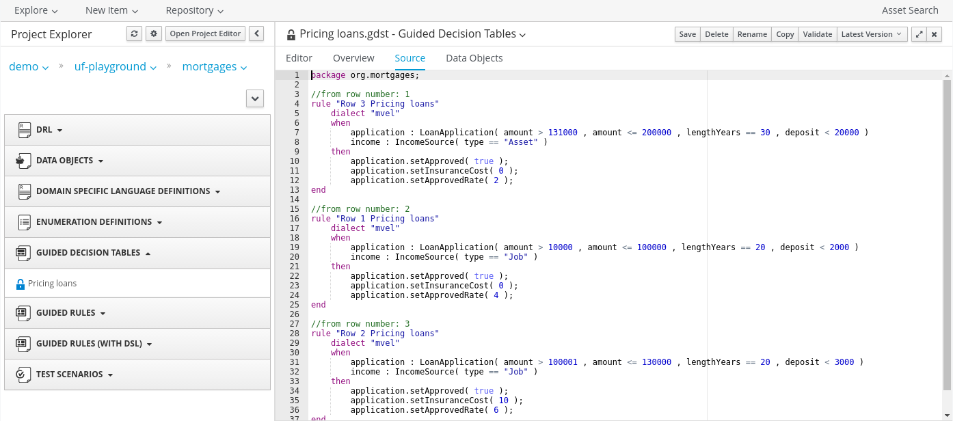This screenshot has width=953, height=421.
Task: Switch to the Overview tab
Action: [353, 58]
